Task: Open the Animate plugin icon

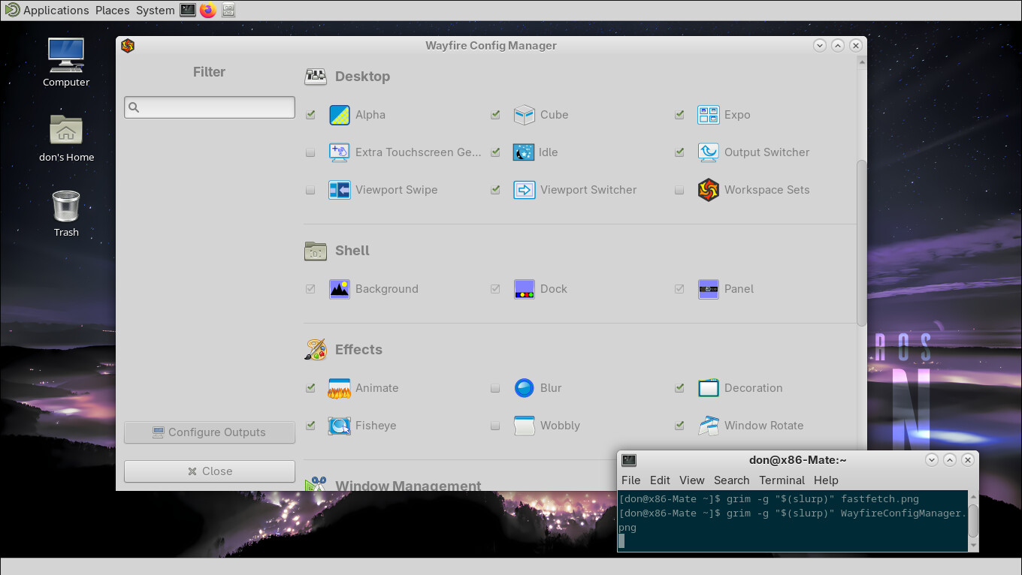Action: coord(340,388)
